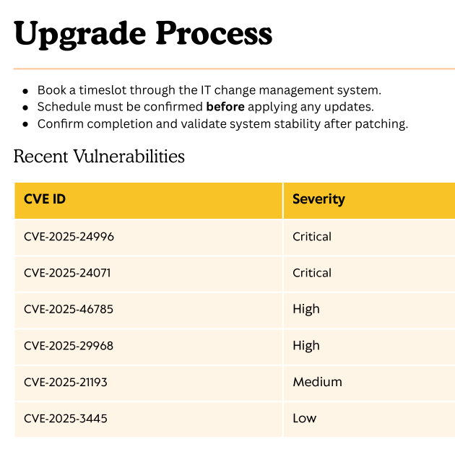Select the Low severity cell
This screenshot has height=449, width=455.
pyautogui.click(x=305, y=418)
